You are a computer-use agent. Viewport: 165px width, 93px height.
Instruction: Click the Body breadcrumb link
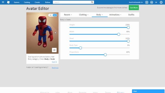coord(62,20)
